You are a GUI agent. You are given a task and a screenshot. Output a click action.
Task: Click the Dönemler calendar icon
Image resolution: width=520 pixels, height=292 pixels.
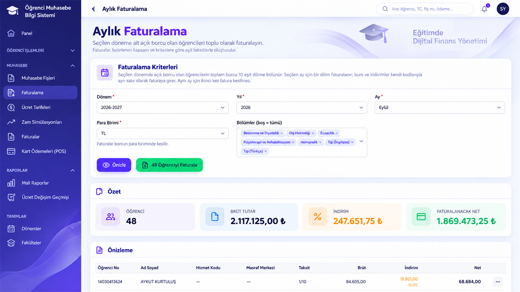point(11,229)
